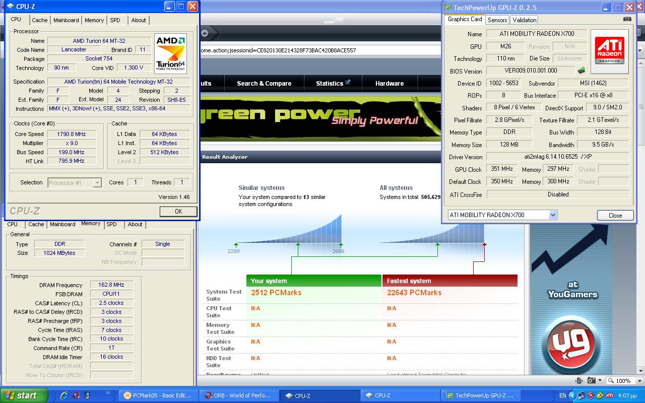Click the BIOS version VER009.010.001.000 field
Screen dimensions: 645x403
[531, 71]
